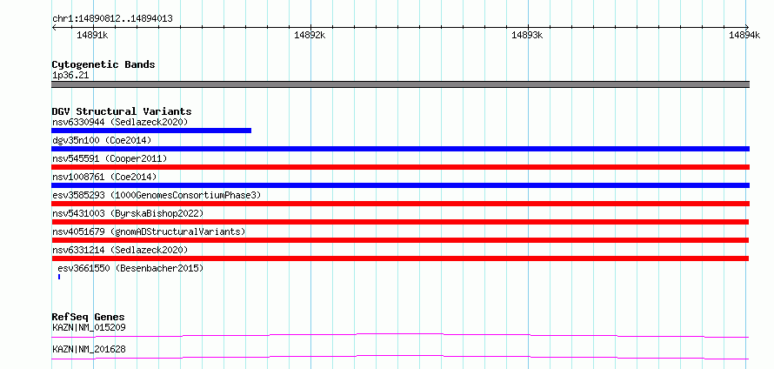Screen dimensions: 774x369
Task: Click the red nsv545591 variant bar
Action: pos(400,167)
